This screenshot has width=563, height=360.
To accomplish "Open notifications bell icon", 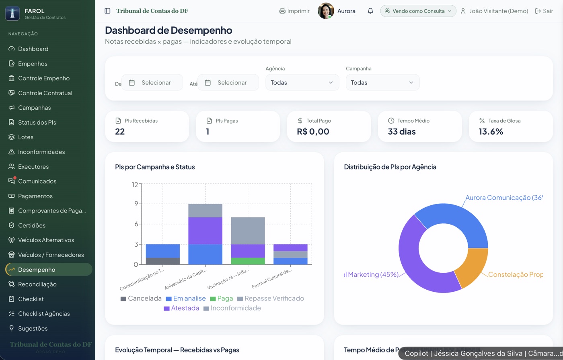I will [x=370, y=11].
